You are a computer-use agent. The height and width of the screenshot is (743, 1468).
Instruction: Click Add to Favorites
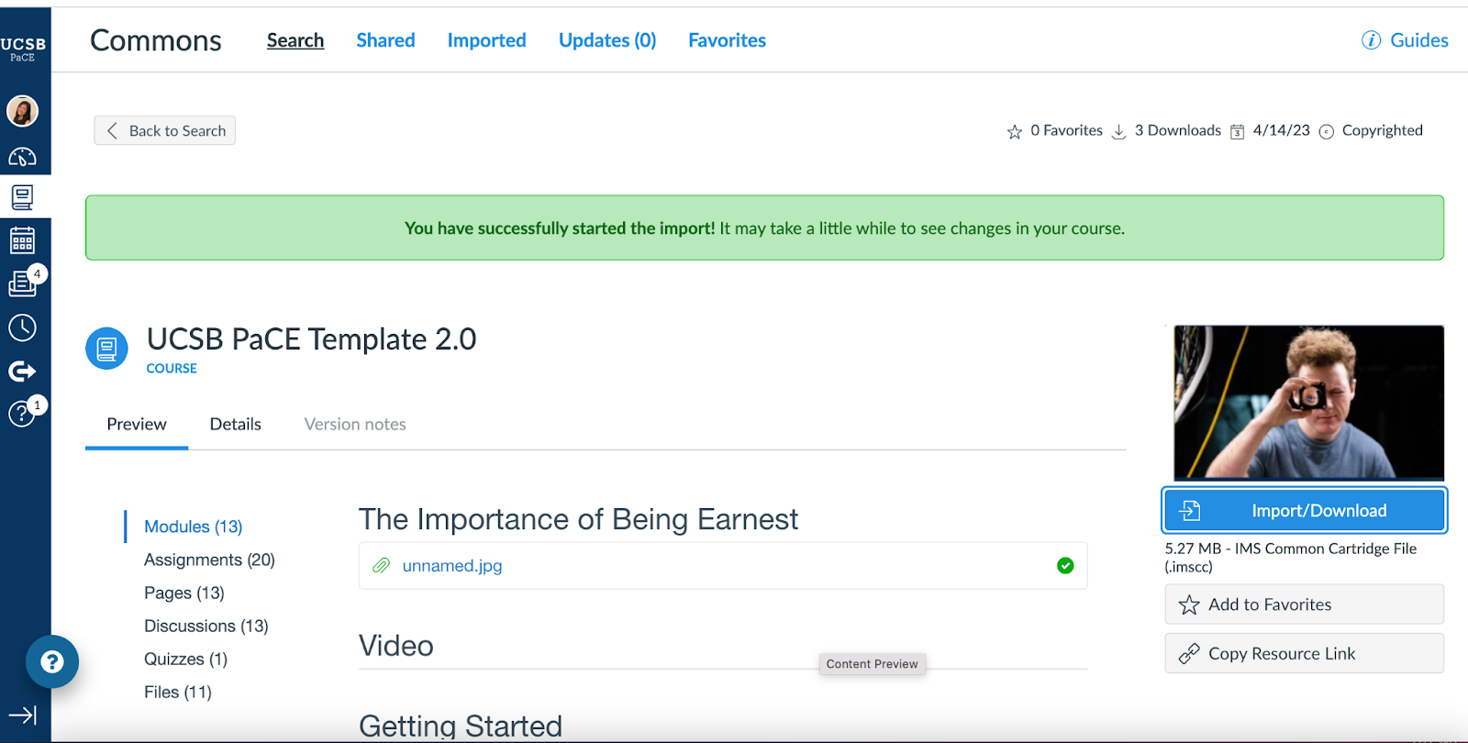(1304, 604)
